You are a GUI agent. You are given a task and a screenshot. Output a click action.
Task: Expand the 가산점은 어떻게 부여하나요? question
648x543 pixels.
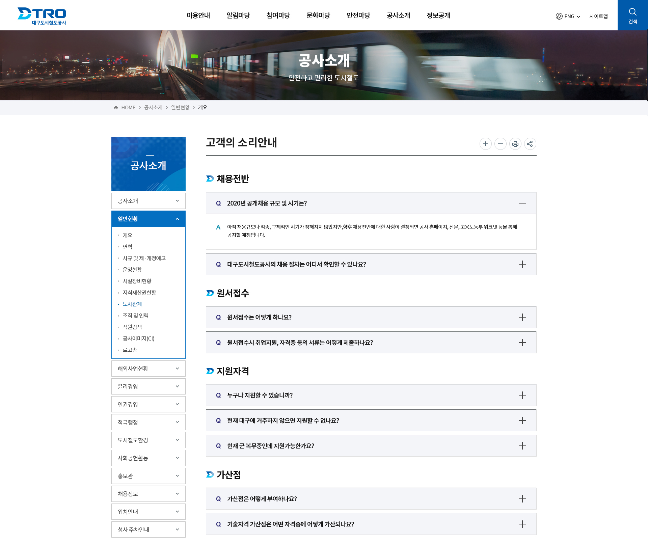tap(522, 498)
